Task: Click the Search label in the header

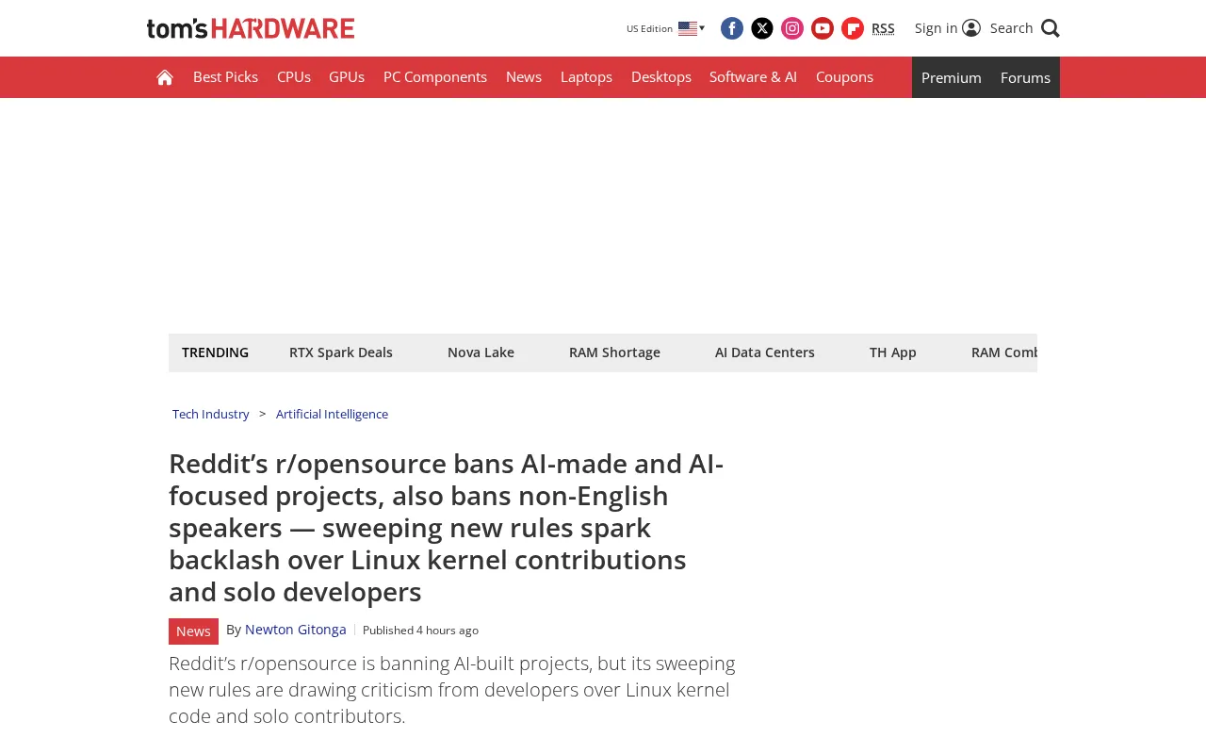Action: (1012, 28)
